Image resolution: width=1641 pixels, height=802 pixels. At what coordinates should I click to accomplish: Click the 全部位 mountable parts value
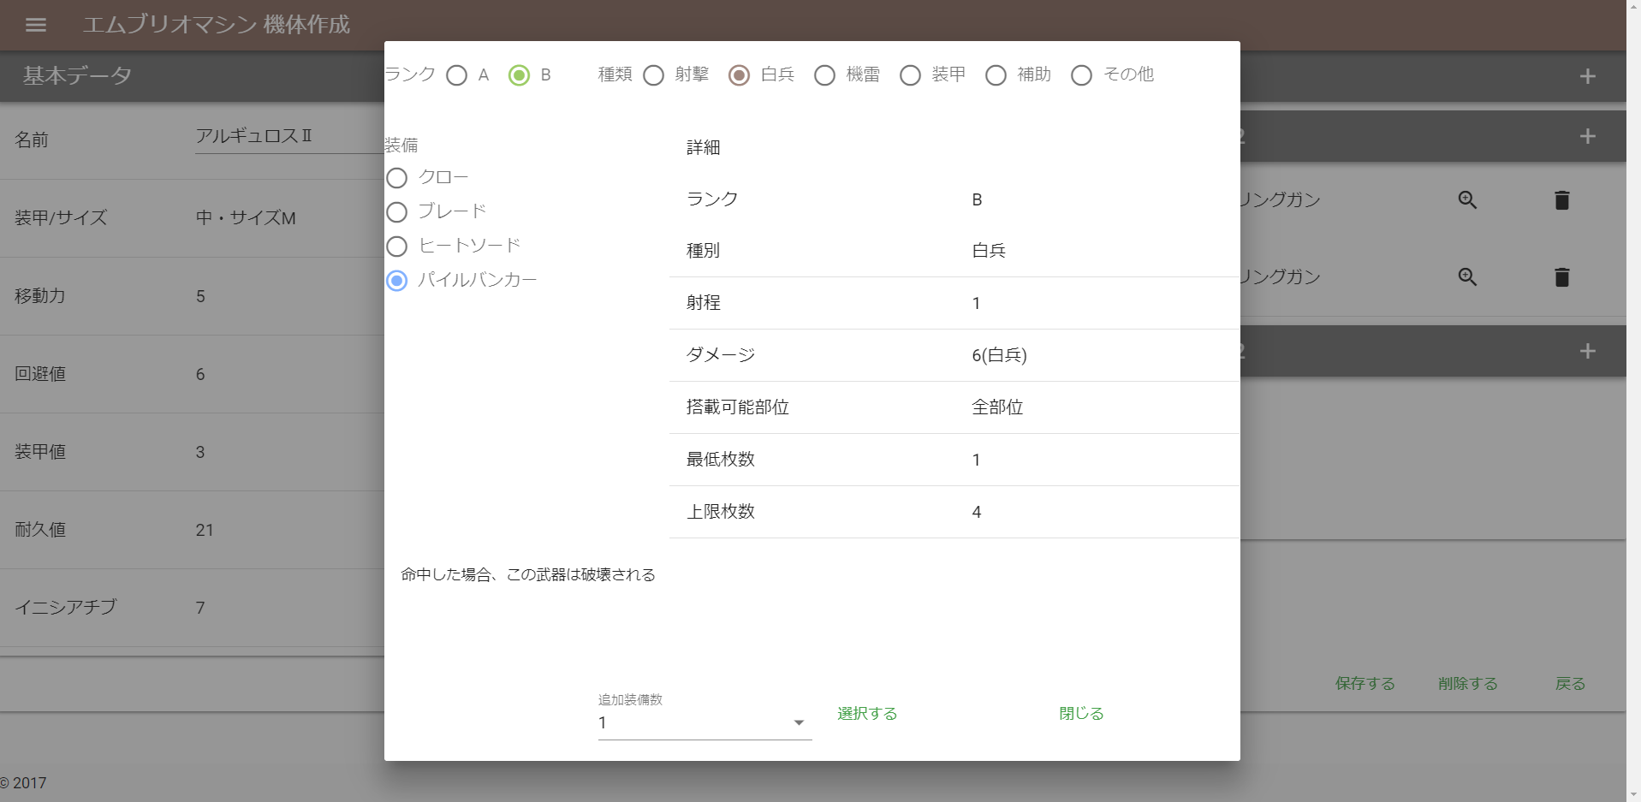point(997,407)
